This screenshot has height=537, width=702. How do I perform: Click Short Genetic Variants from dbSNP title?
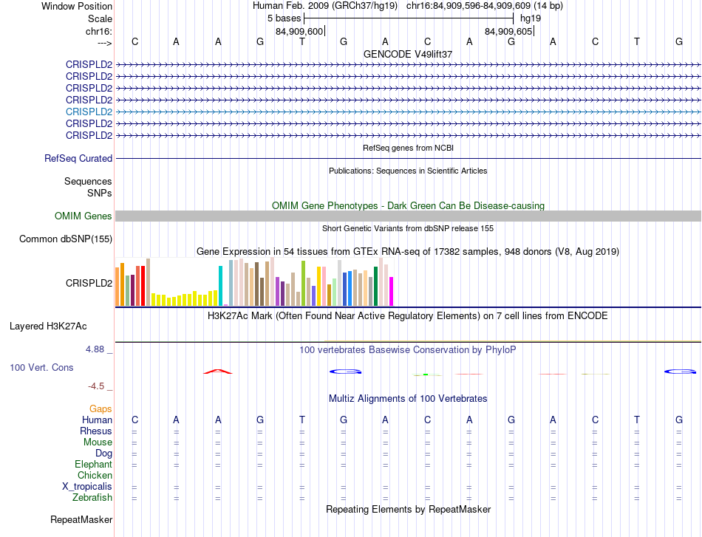[408, 228]
